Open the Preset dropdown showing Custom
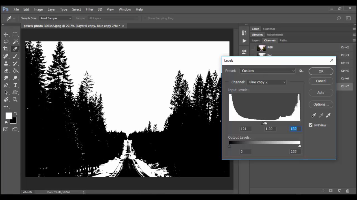This screenshot has width=357, height=200. 267,71
